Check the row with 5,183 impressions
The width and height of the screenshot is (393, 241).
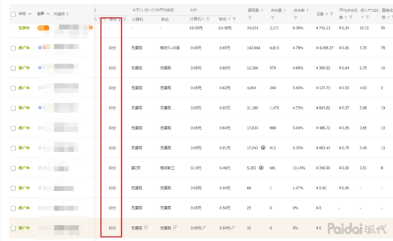(x=13, y=168)
